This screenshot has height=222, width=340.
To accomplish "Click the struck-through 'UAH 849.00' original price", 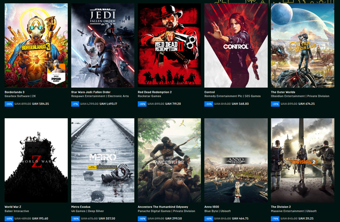I will 222,104.
